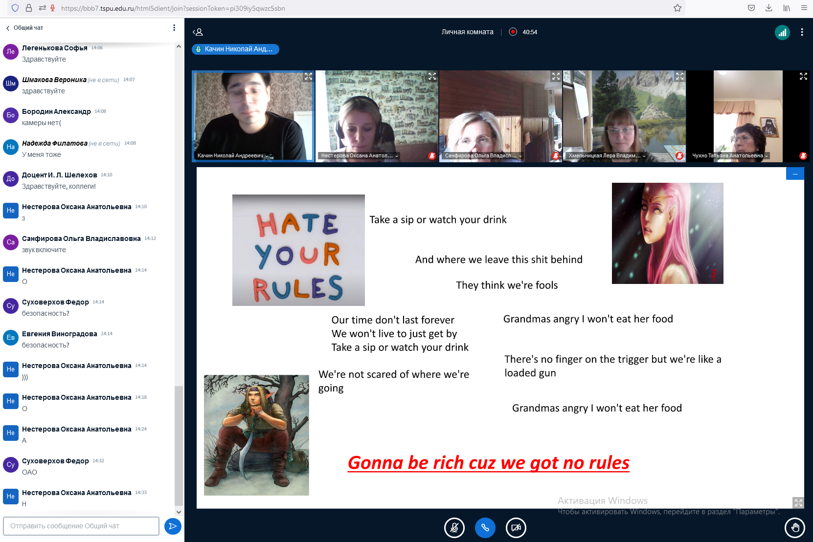Click message 'Здравствуйте, коллеги!'

(x=59, y=186)
